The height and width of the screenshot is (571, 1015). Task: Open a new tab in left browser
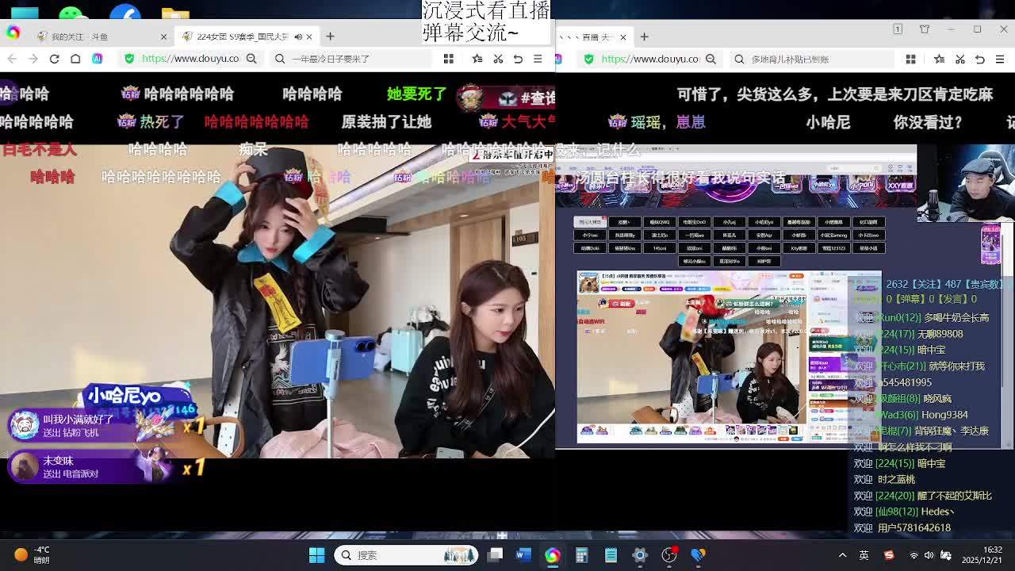pos(330,36)
